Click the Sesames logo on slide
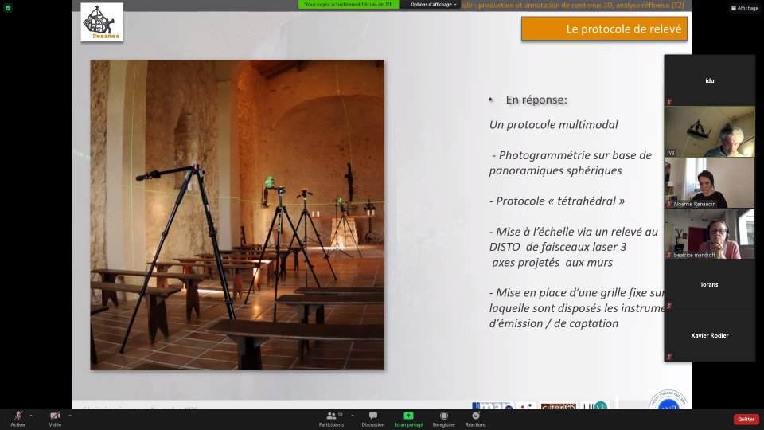 [x=102, y=22]
